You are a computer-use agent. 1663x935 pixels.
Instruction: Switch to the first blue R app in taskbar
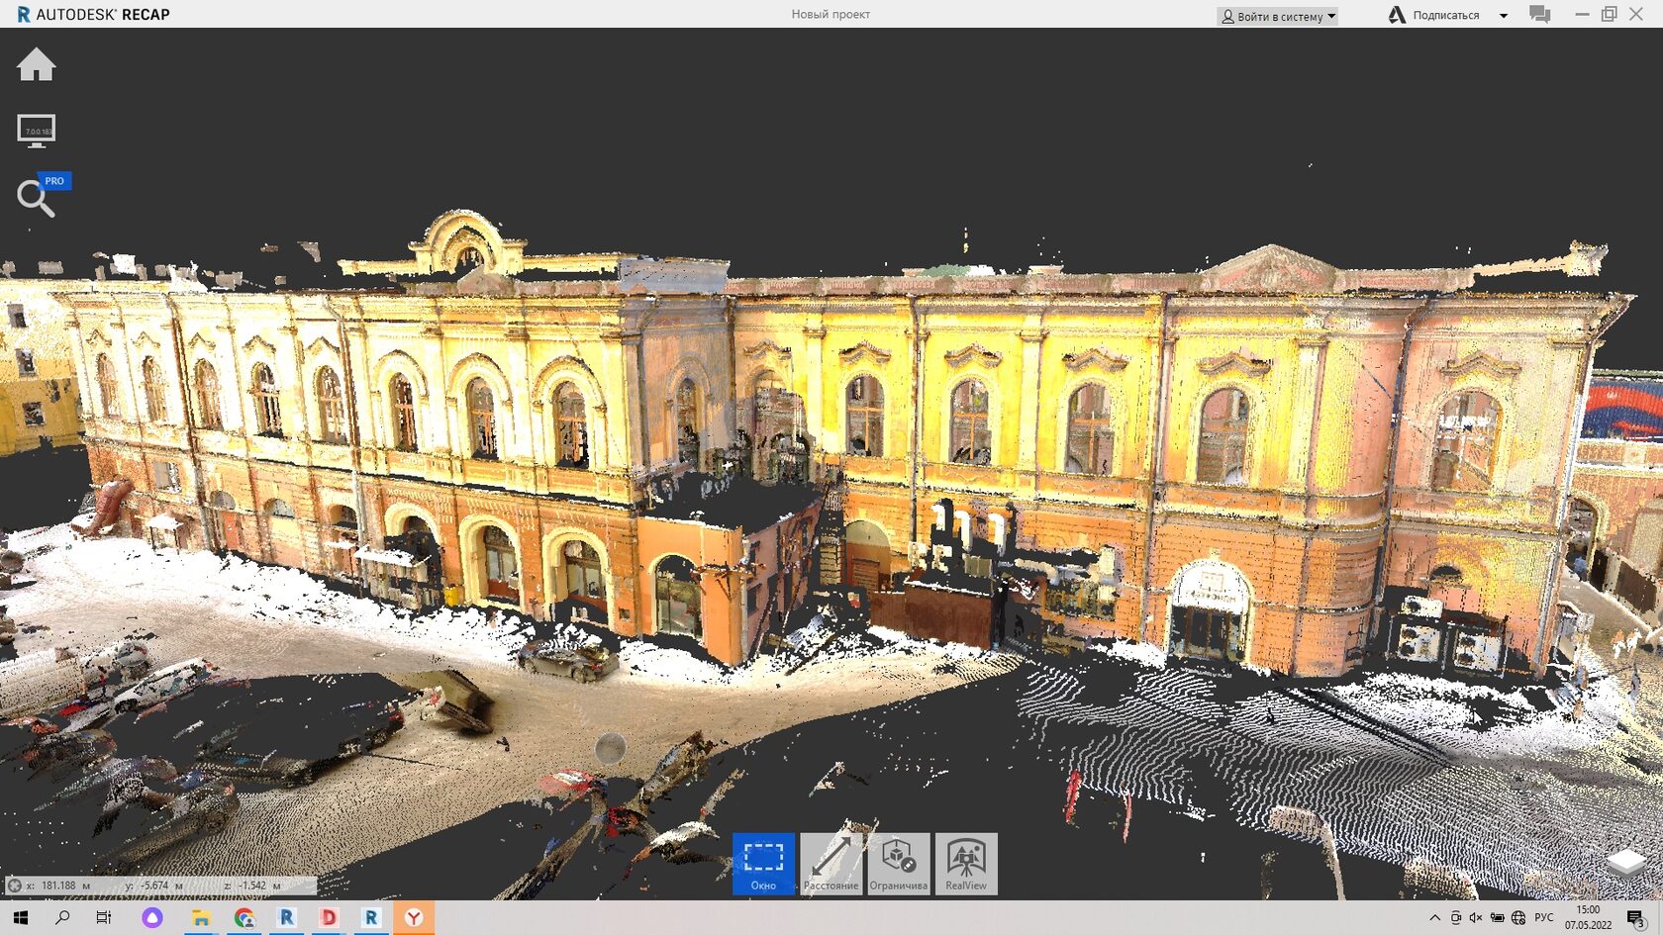(x=287, y=918)
